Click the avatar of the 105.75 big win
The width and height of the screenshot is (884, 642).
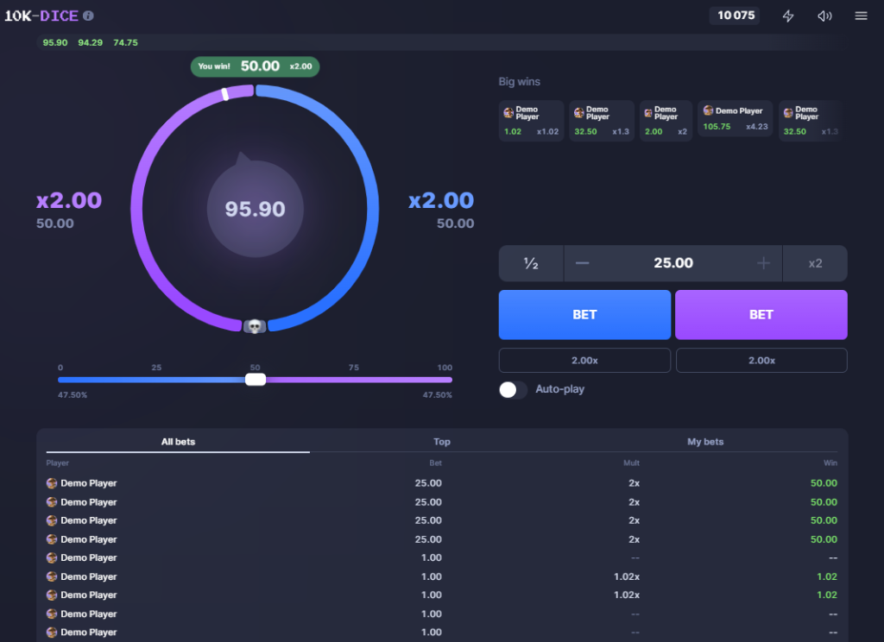[708, 110]
